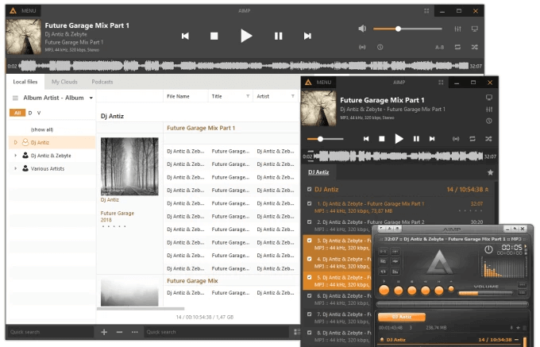Toggle shuffle in compact player window
This screenshot has width=540, height=347.
pos(488,139)
